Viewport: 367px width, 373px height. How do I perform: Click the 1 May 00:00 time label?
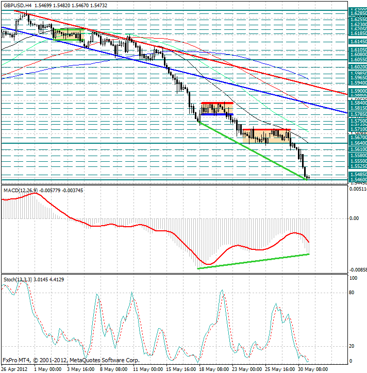(47, 369)
